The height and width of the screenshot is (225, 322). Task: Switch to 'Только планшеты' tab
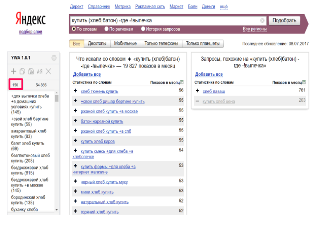pos(203,43)
